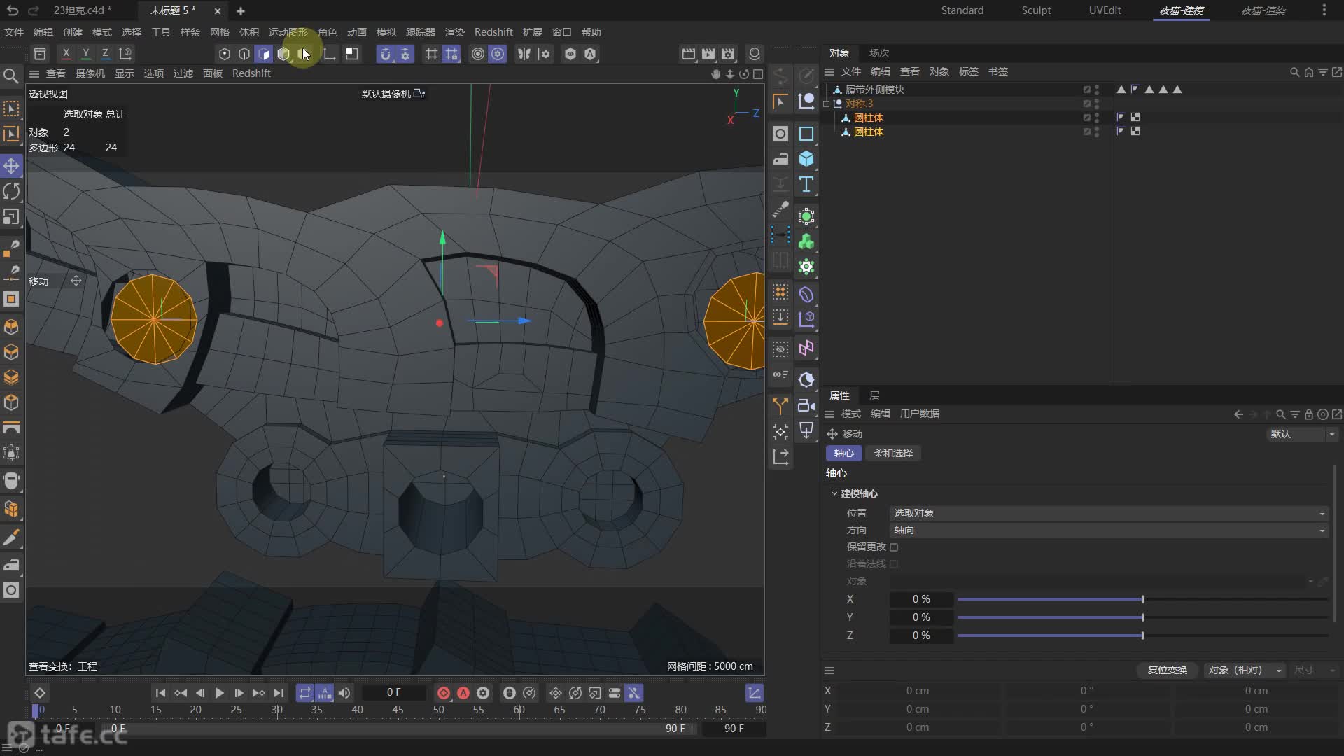Add a cube primitive from palette
This screenshot has width=1344, height=756.
806,159
